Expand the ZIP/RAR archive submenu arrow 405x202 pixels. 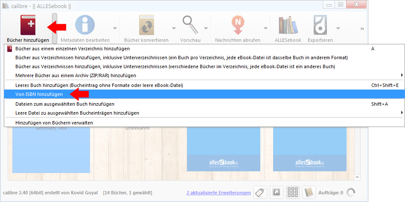coord(402,75)
